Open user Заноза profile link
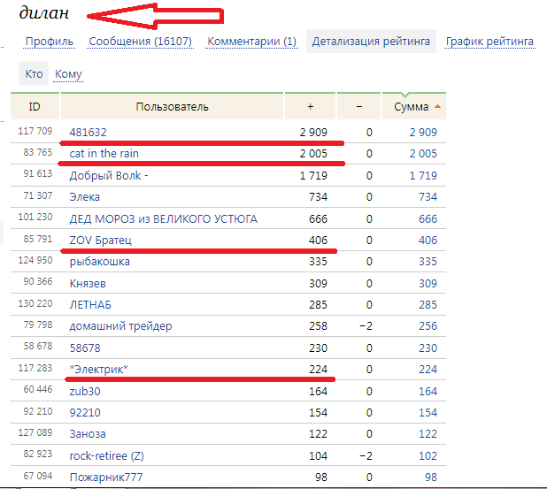The height and width of the screenshot is (489, 547). (x=88, y=434)
